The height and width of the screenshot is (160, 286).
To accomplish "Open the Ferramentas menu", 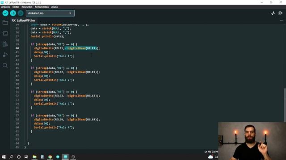I will (42, 7).
